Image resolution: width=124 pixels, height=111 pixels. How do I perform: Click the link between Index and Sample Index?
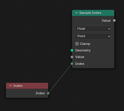[x=60, y=79]
